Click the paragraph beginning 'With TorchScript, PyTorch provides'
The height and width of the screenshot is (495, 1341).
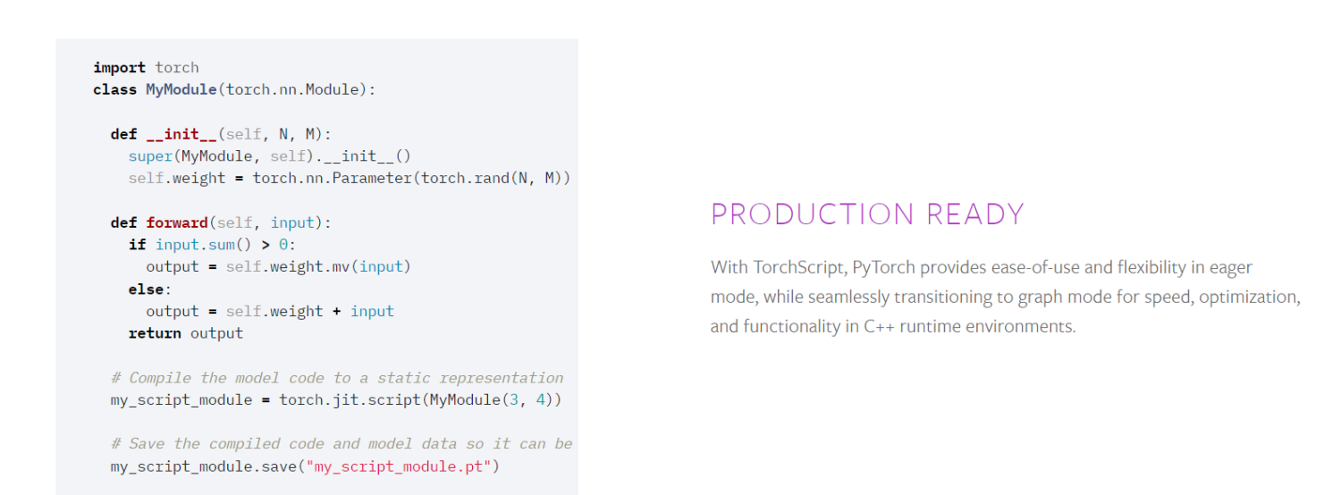1006,297
